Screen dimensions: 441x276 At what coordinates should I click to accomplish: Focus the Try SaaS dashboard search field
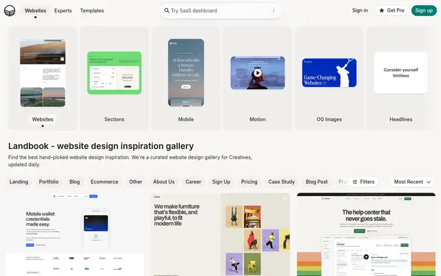click(x=220, y=11)
